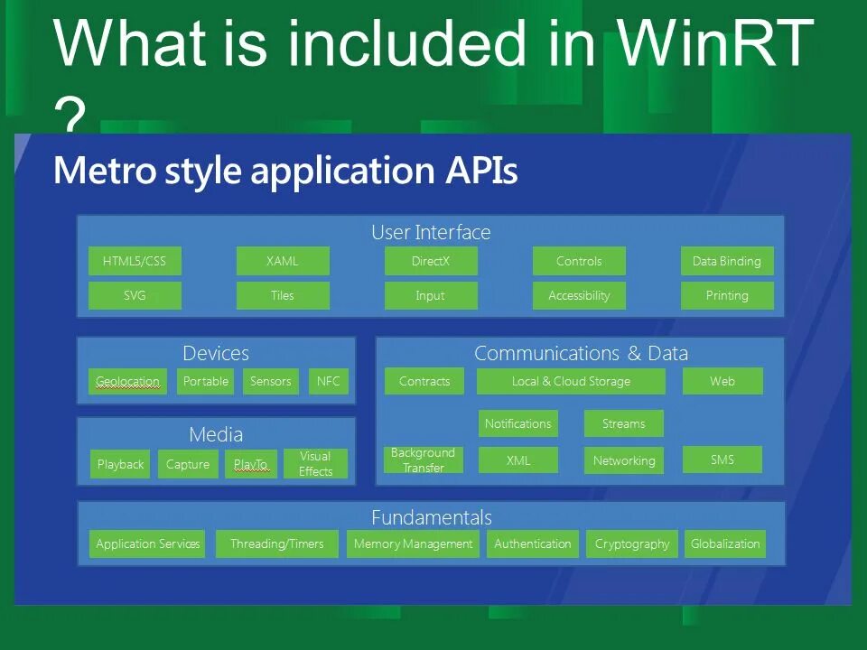Select the Controls box
The height and width of the screenshot is (650, 867).
tap(579, 261)
